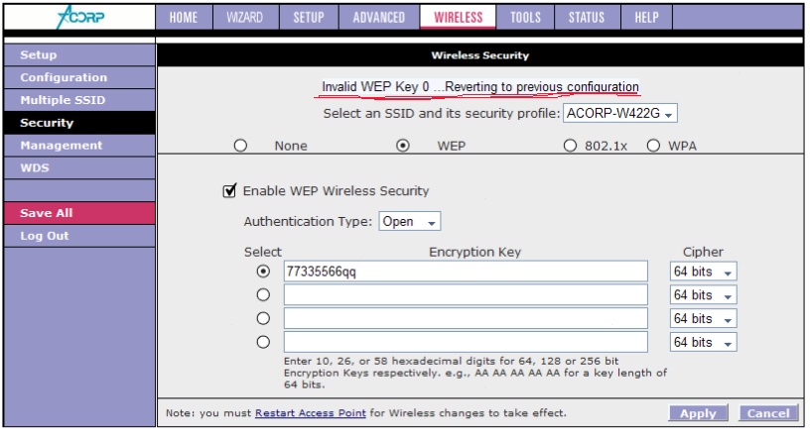Viewport: 810px width, 436px height.
Task: Toggle Enable WEP Wireless Security checkbox
Action: pos(229,191)
